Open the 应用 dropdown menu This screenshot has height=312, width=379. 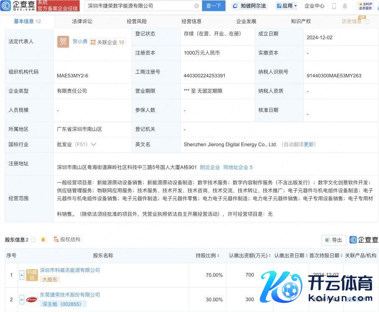(x=287, y=6)
